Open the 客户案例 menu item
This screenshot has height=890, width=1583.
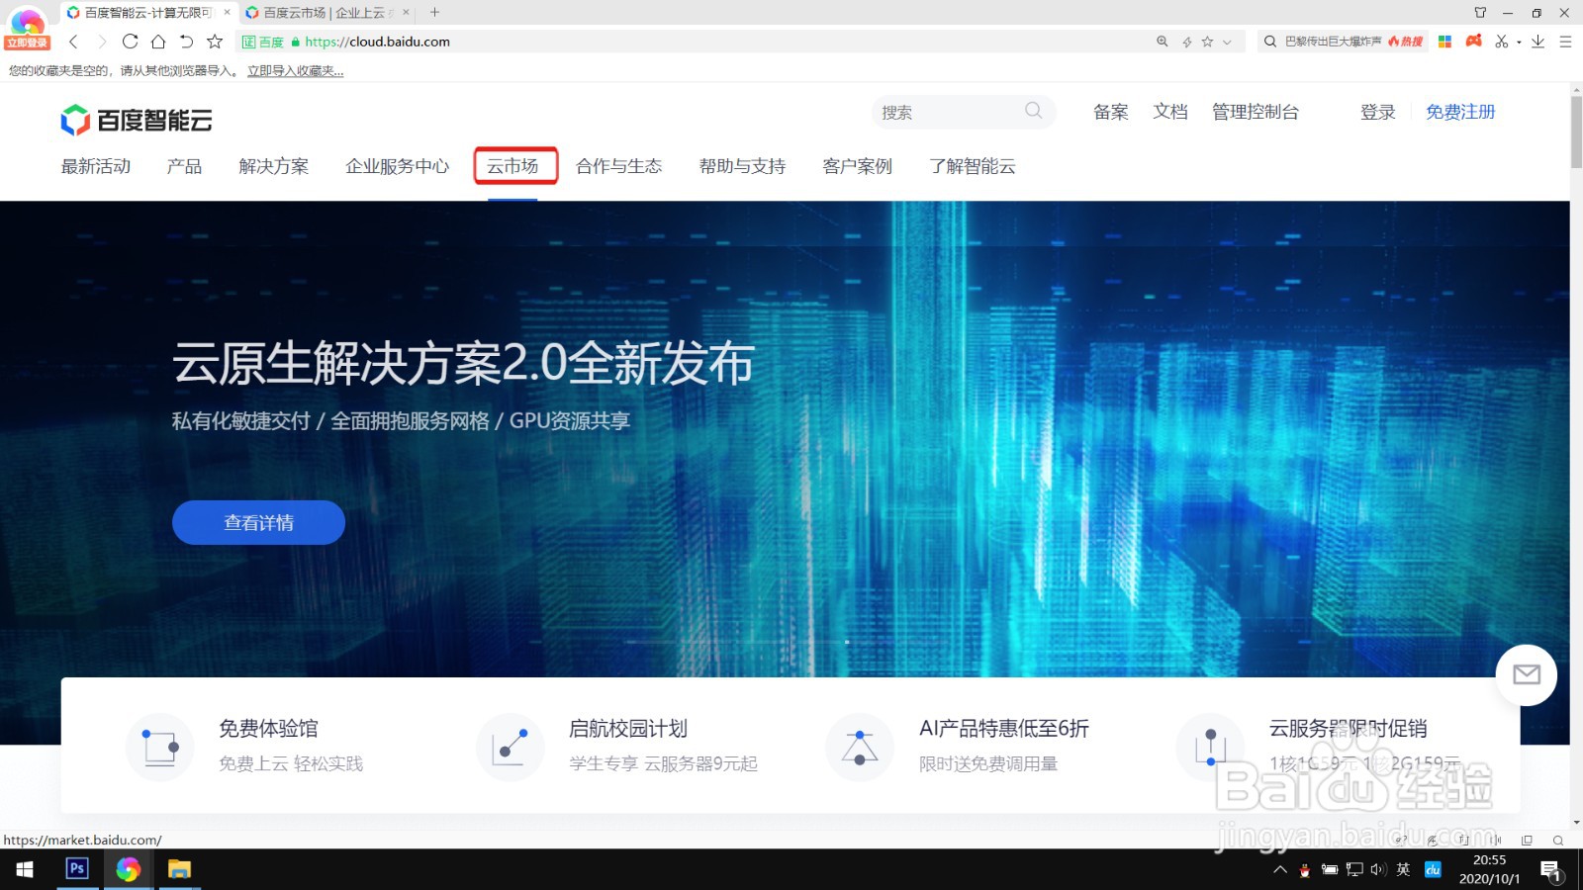click(858, 166)
